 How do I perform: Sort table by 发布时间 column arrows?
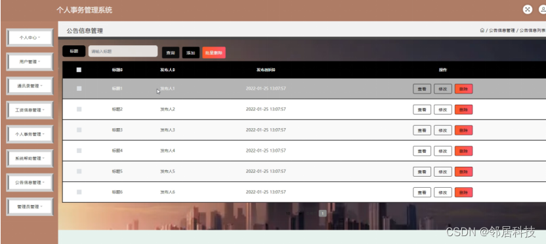[x=274, y=70]
